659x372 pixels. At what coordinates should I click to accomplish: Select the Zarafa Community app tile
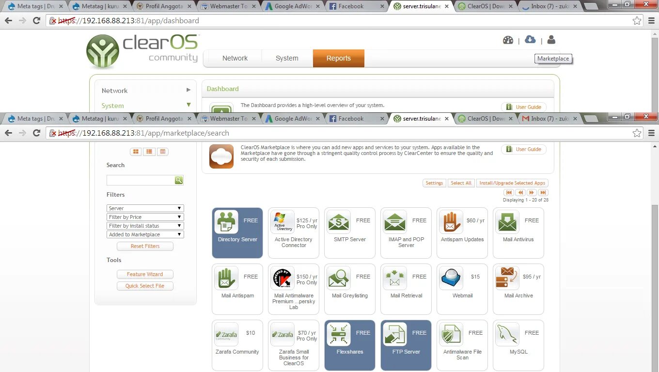pos(237,345)
